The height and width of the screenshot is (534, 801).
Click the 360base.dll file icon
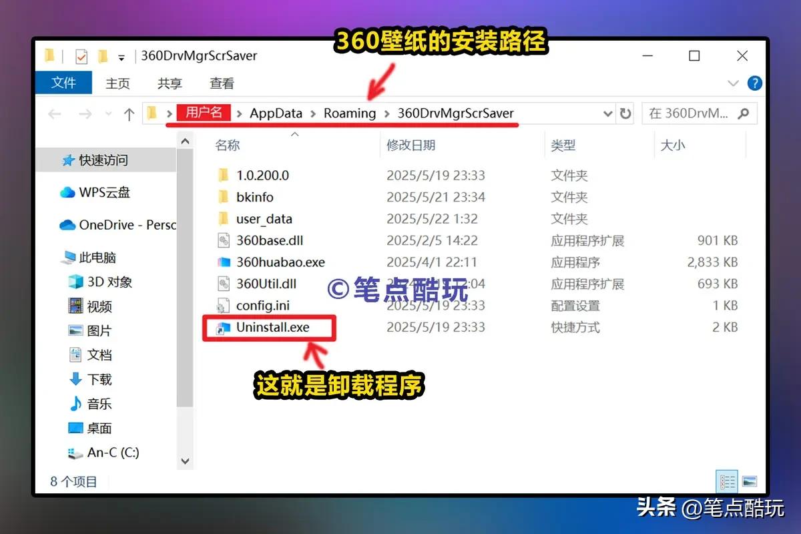(224, 240)
